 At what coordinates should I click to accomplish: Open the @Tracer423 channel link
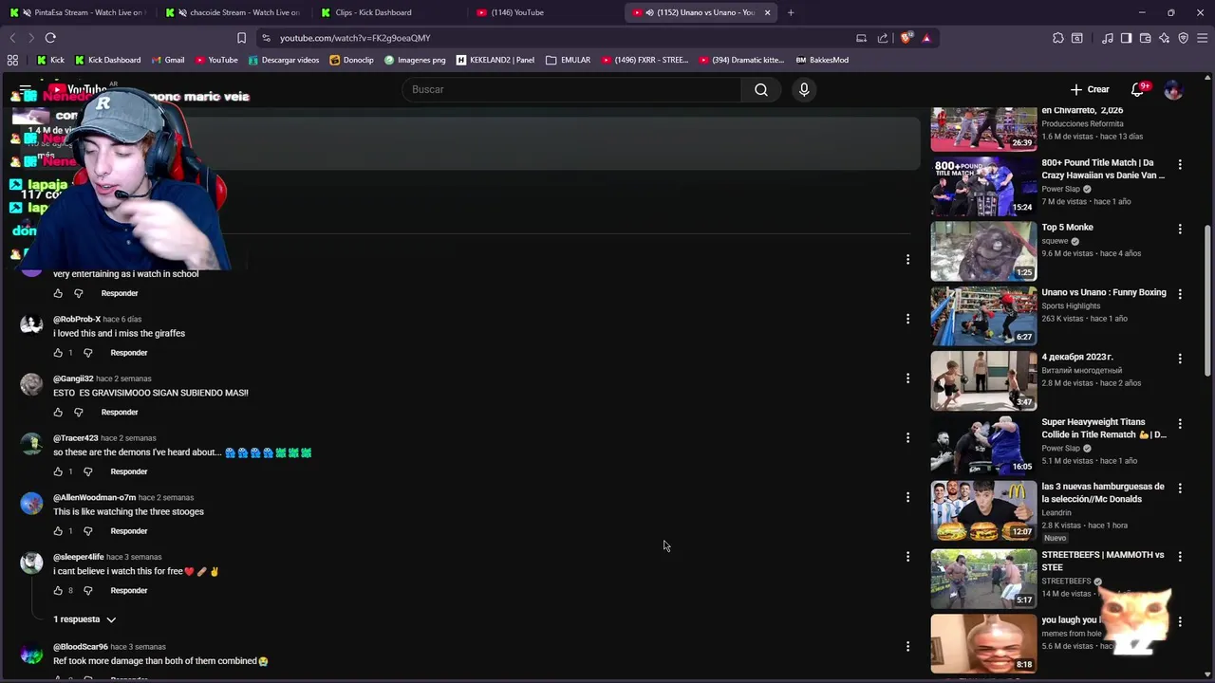click(76, 438)
